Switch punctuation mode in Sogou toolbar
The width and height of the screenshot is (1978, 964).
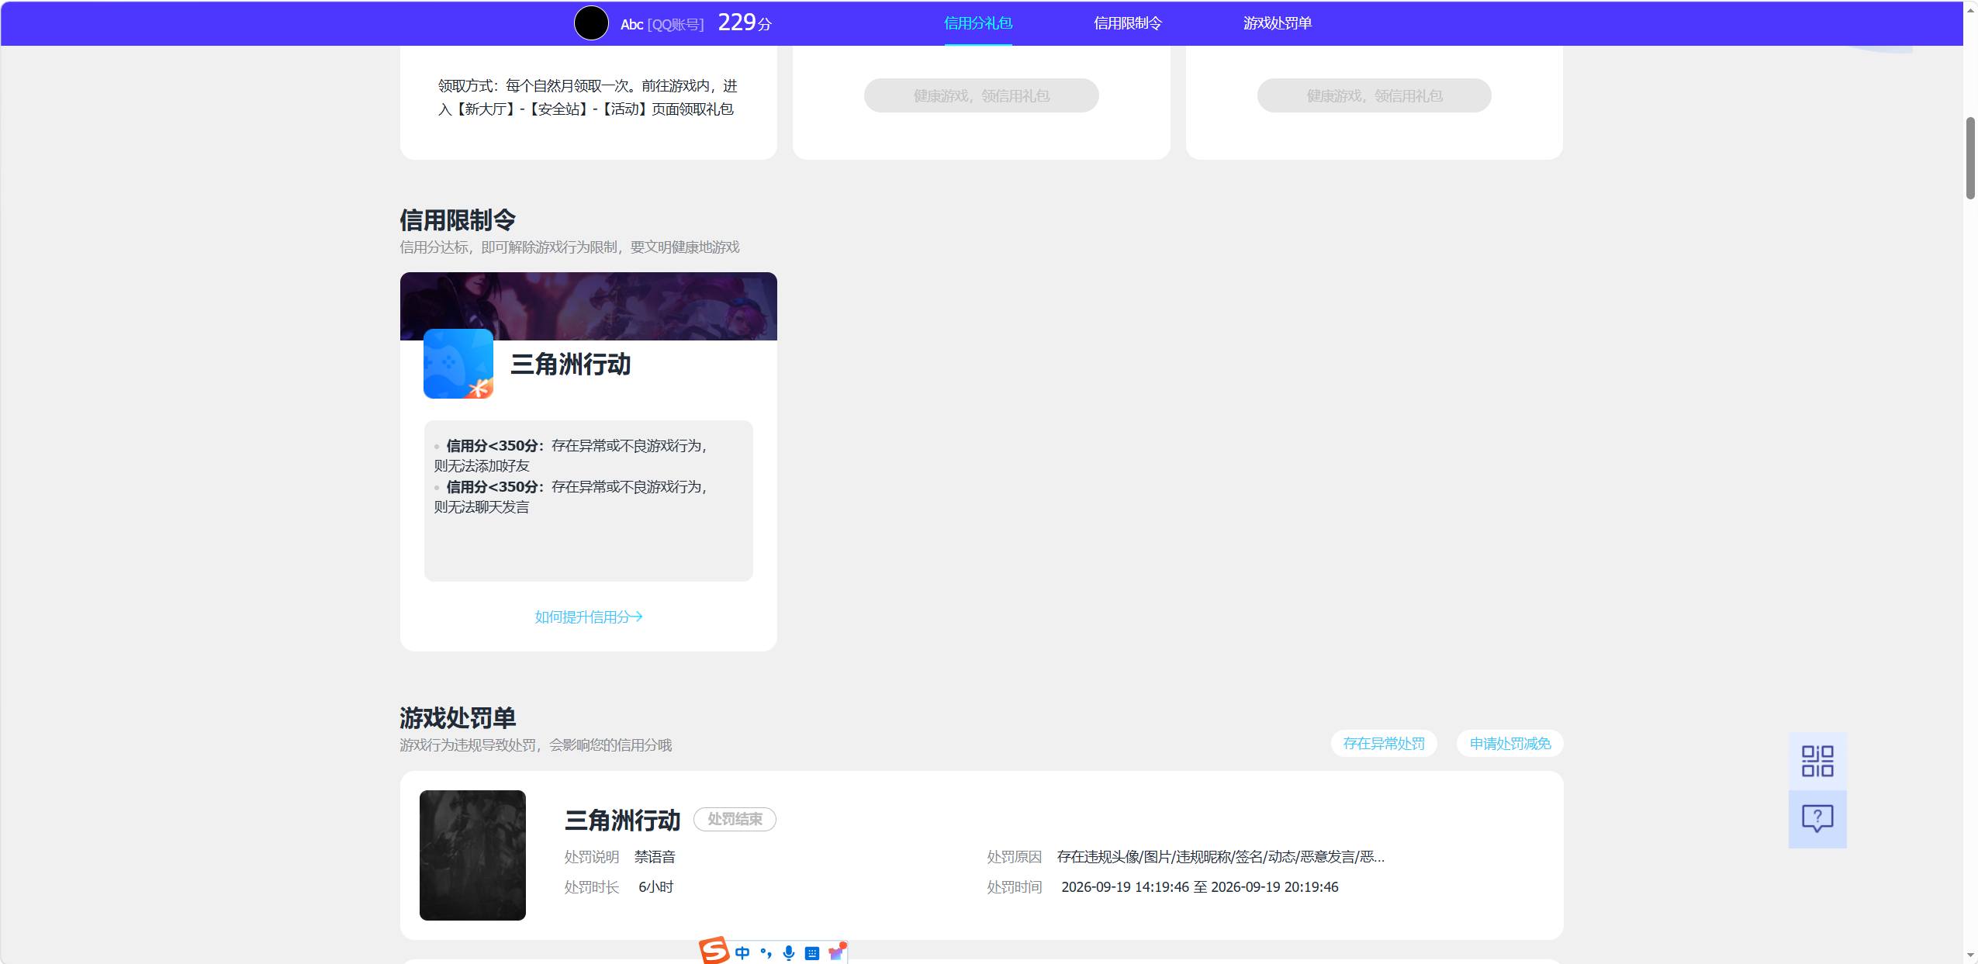pyautogui.click(x=766, y=953)
